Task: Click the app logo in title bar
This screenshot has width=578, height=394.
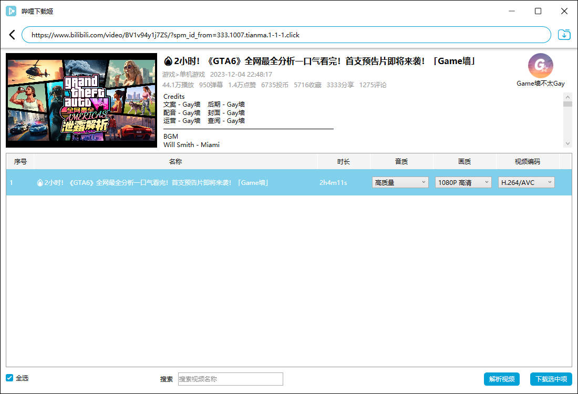Action: [x=11, y=11]
